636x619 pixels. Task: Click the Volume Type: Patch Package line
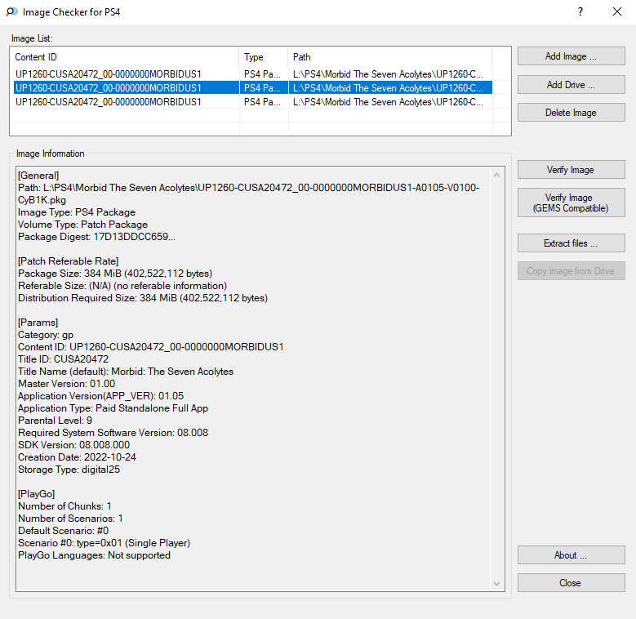pyautogui.click(x=82, y=225)
